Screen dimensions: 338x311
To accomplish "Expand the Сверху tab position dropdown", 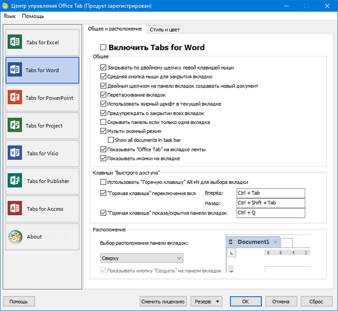I will click(x=142, y=258).
